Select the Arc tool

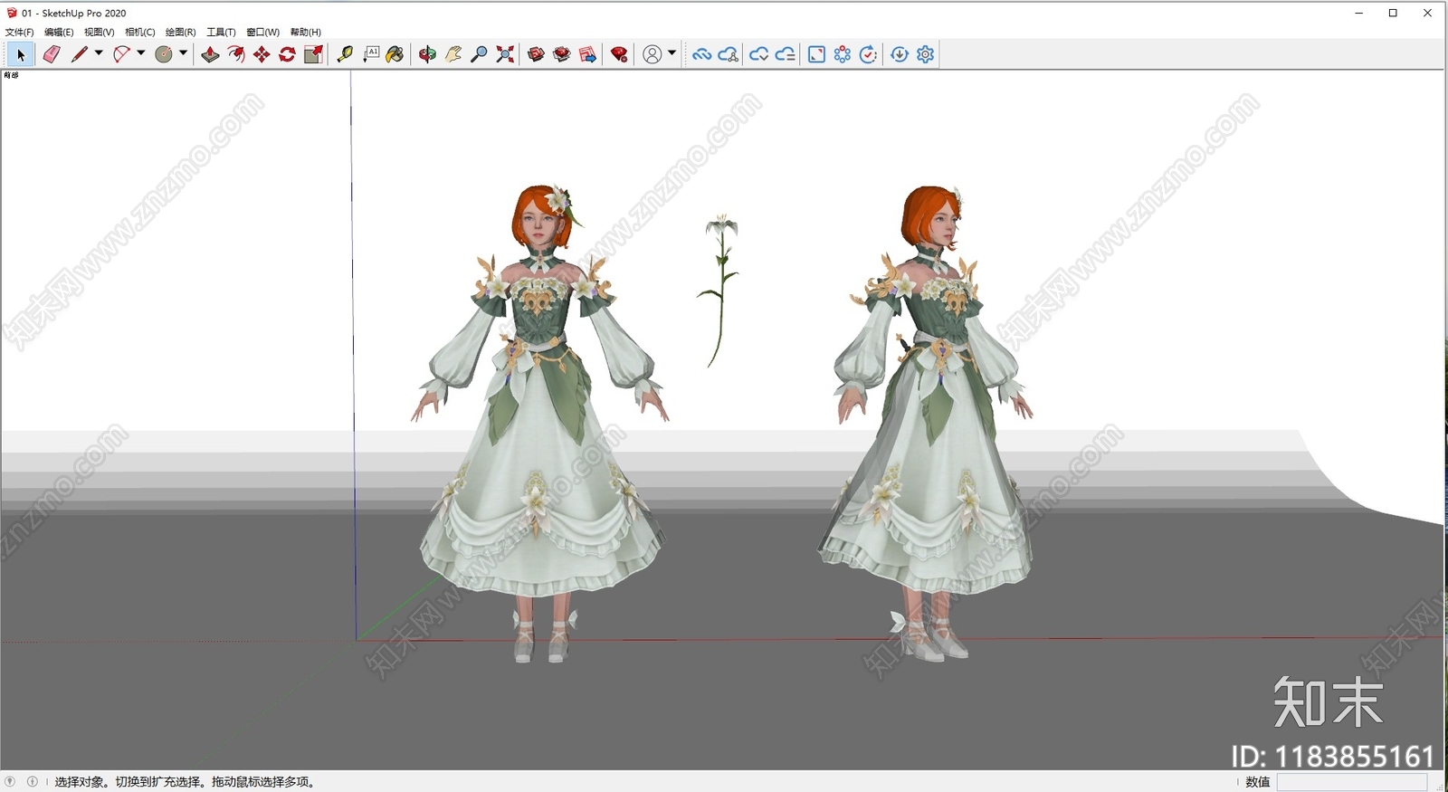121,54
